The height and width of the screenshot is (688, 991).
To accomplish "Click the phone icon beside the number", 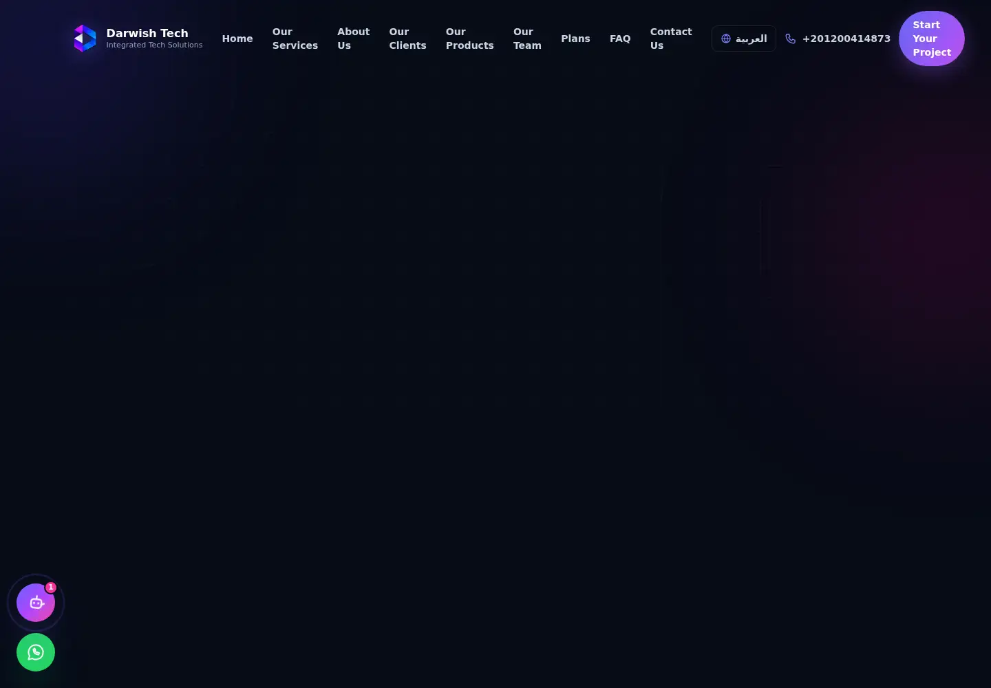I will pos(790,39).
